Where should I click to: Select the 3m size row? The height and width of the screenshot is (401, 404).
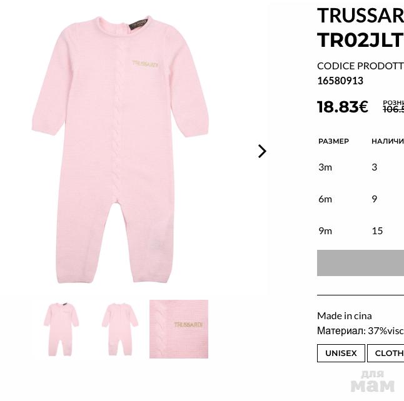(x=325, y=167)
